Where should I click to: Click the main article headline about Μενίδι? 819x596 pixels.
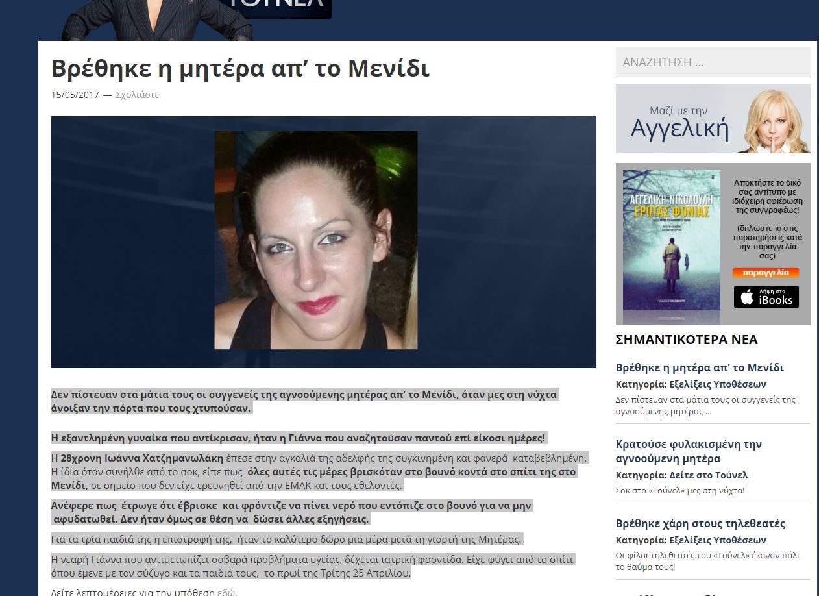tap(240, 68)
